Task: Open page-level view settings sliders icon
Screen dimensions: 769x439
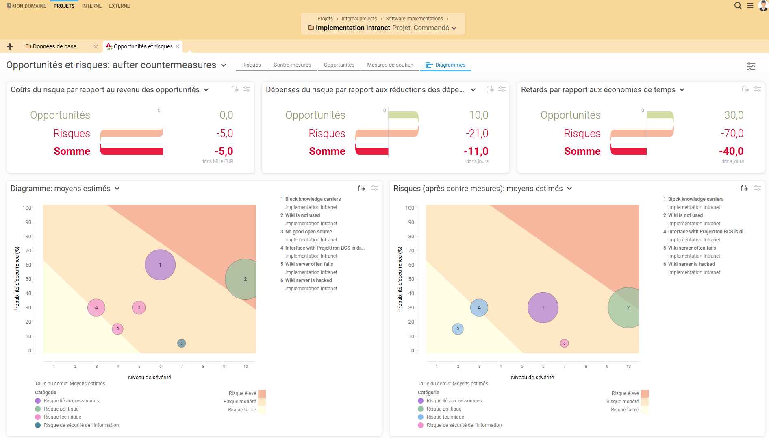Action: [751, 66]
